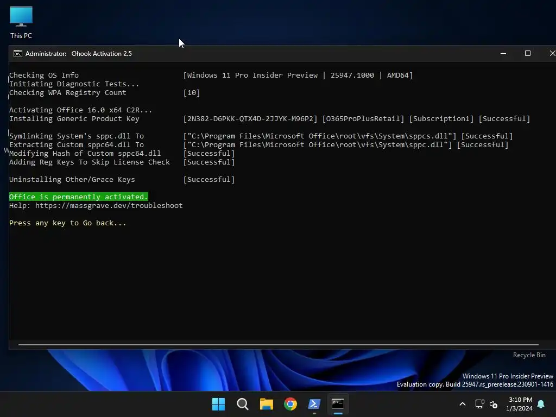Switch to PowerShell in taskbar

point(314,404)
